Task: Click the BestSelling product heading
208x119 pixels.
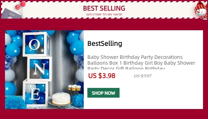Action: click(x=105, y=44)
